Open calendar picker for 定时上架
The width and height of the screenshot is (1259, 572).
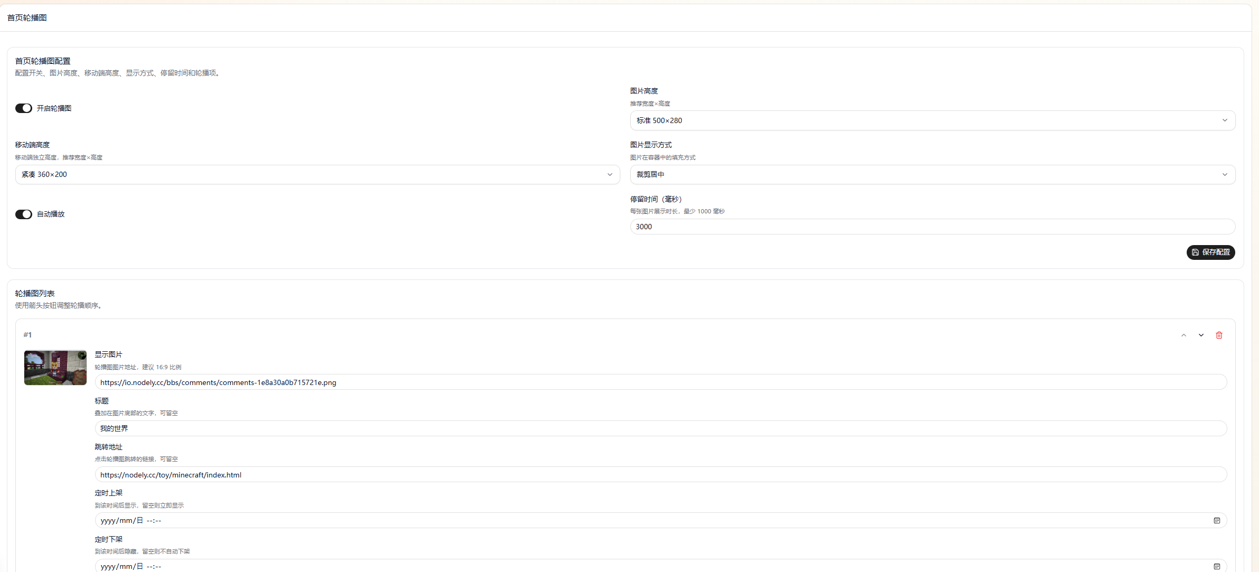[x=1217, y=521]
